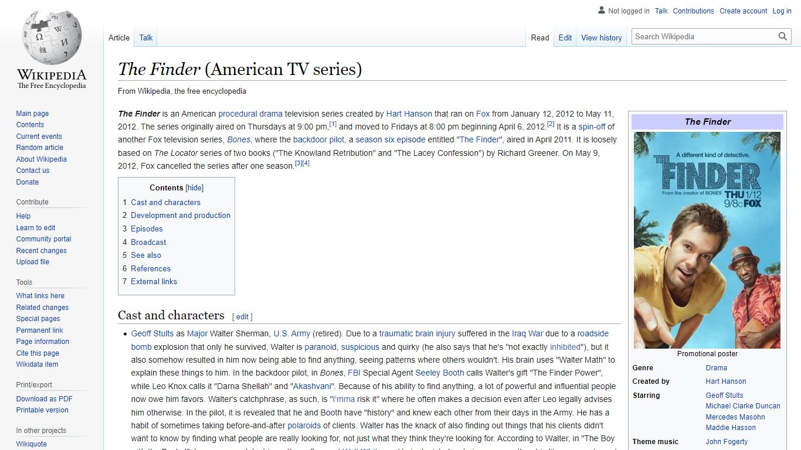801x450 pixels.
Task: Open Hart Hanson link in intro
Action: pos(409,114)
